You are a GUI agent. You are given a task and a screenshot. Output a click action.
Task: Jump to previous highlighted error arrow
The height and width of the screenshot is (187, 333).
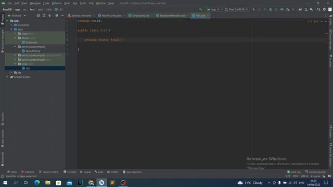(x=322, y=21)
